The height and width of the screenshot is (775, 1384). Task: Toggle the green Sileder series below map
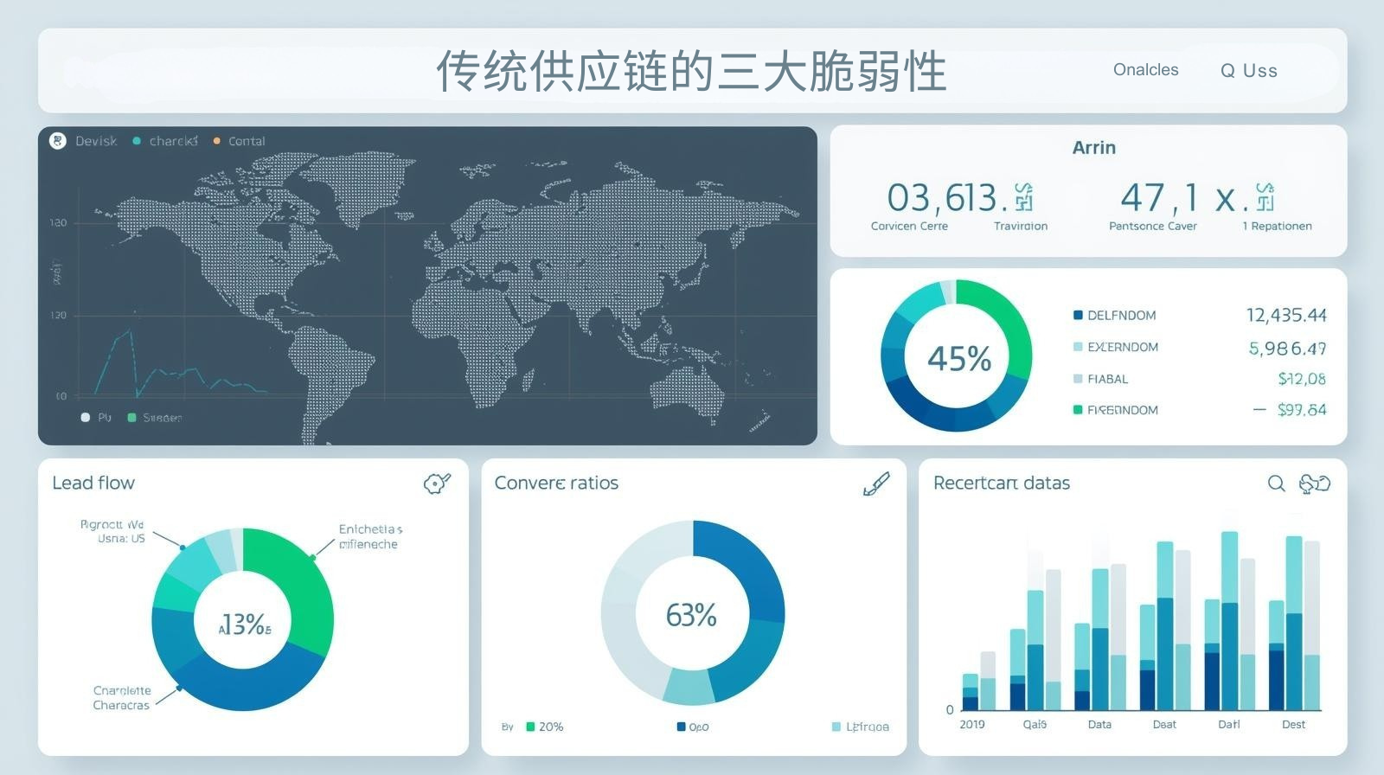coord(131,418)
